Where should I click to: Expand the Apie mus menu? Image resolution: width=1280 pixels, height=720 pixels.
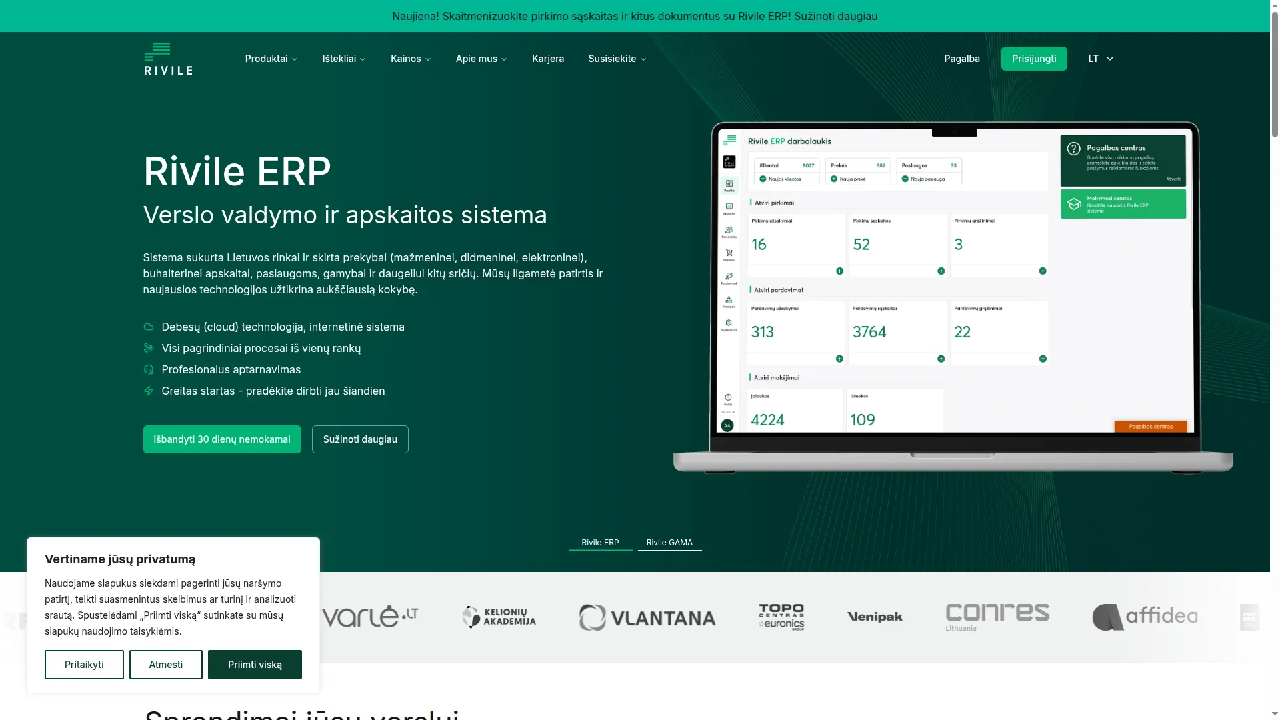tap(481, 59)
